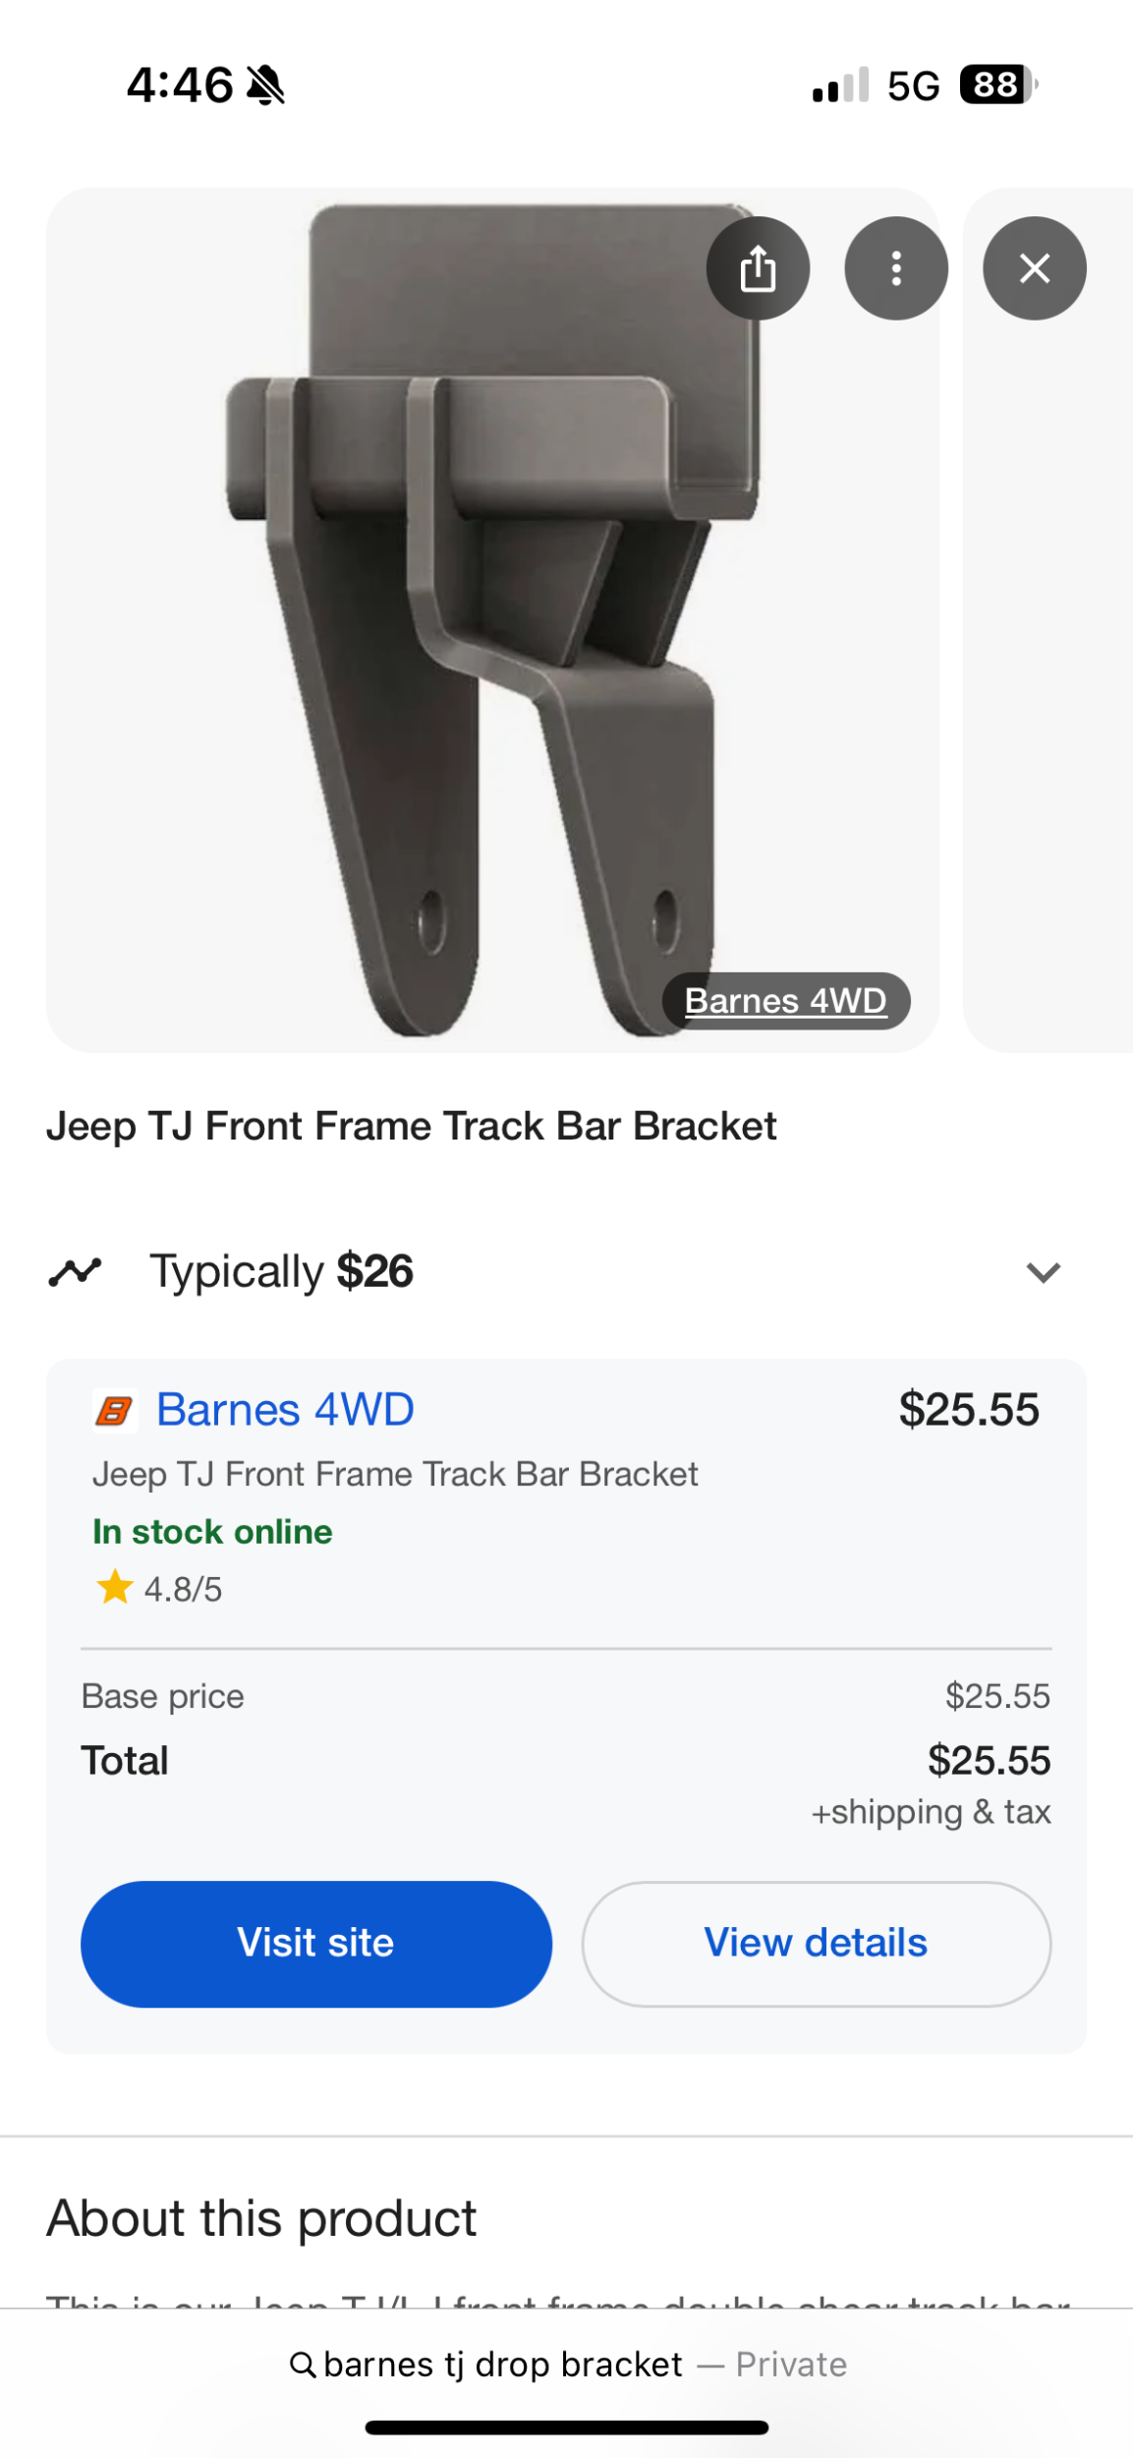
Task: Tap the Barnes 4WD image source label
Action: point(785,1001)
